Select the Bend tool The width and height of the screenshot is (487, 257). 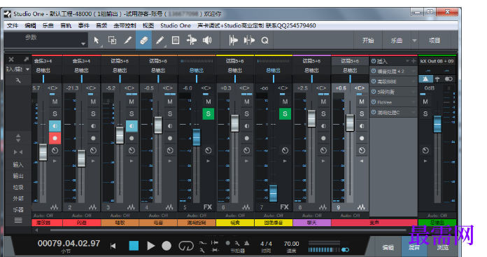point(192,41)
